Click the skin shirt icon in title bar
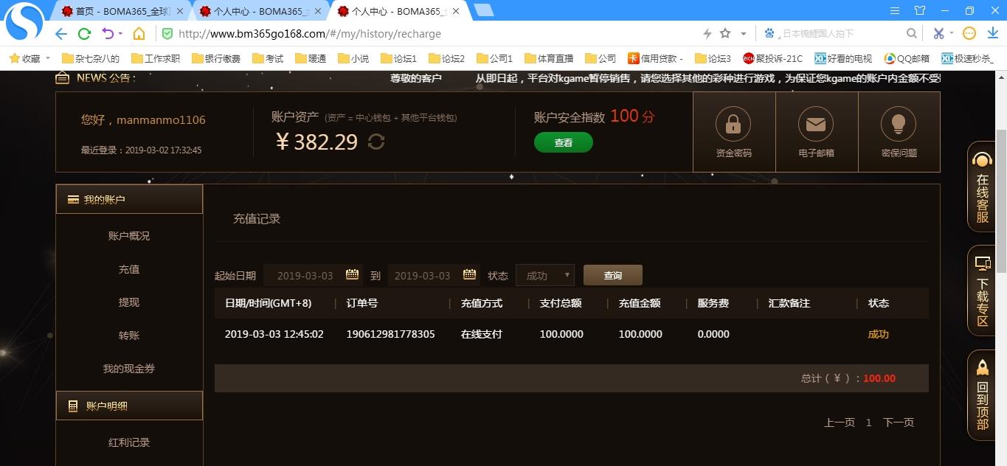 point(919,10)
